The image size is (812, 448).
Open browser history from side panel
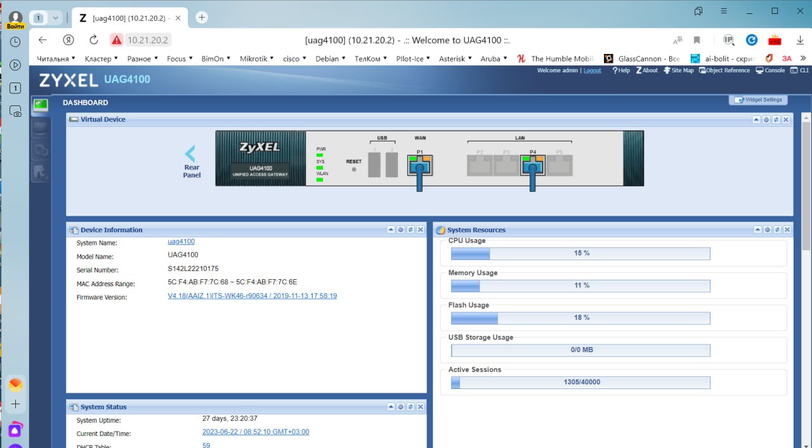pos(15,42)
